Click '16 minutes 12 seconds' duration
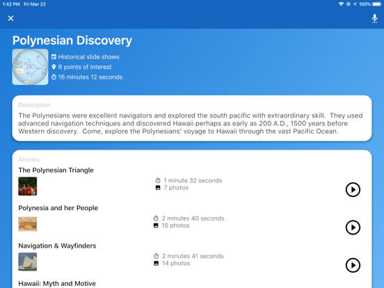 [90, 77]
